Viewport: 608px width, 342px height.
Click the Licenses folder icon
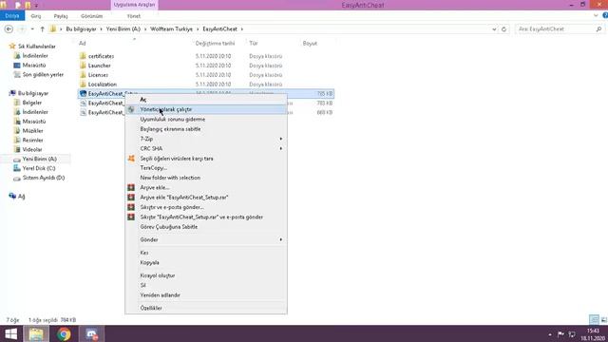83,74
